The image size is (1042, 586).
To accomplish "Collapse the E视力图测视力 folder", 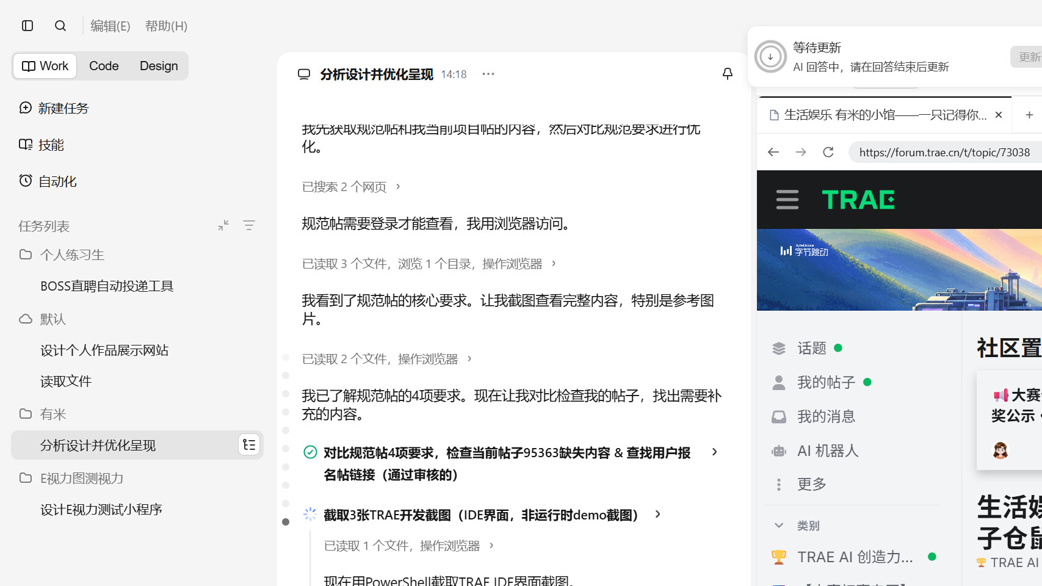I will point(71,479).
